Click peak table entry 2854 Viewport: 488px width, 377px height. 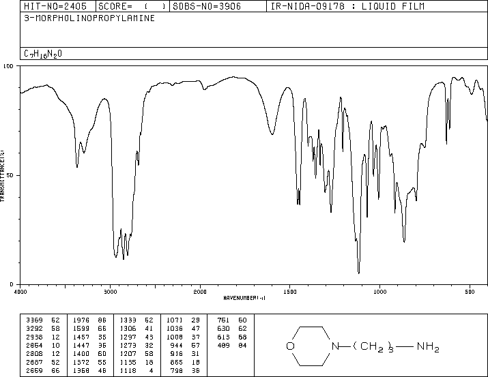pos(35,345)
